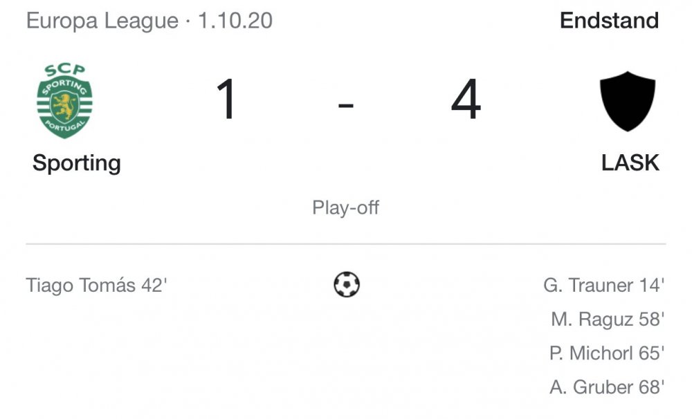The image size is (692, 419).
Task: Click the horizontal divider line below Play-off
Action: tap(345, 243)
